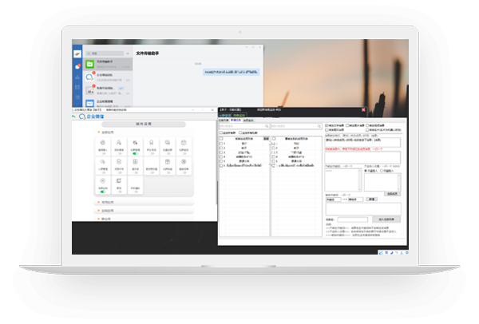
Task: Select the first filled radio button in right panel
Action: click(366, 171)
